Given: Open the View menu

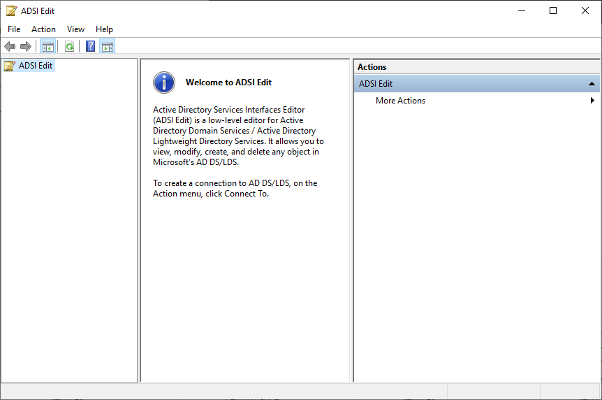Looking at the screenshot, I should [x=75, y=29].
